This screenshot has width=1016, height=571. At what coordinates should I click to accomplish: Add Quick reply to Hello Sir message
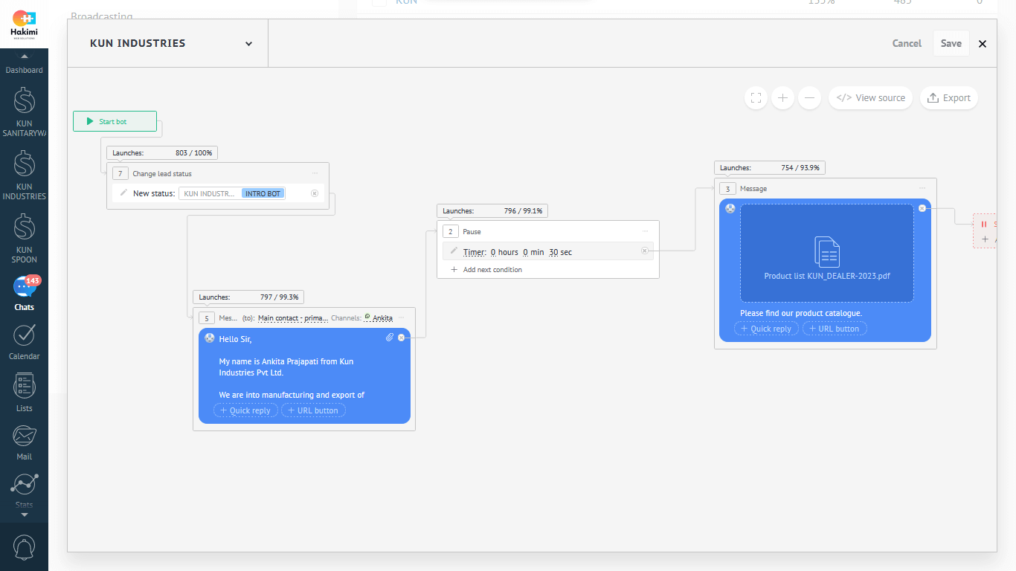pyautogui.click(x=245, y=410)
